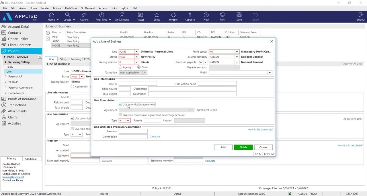Image resolution: width=367 pixels, height=196 pixels.
Task: Click the New plus icon in toolbar
Action: pyautogui.click(x=206, y=15)
